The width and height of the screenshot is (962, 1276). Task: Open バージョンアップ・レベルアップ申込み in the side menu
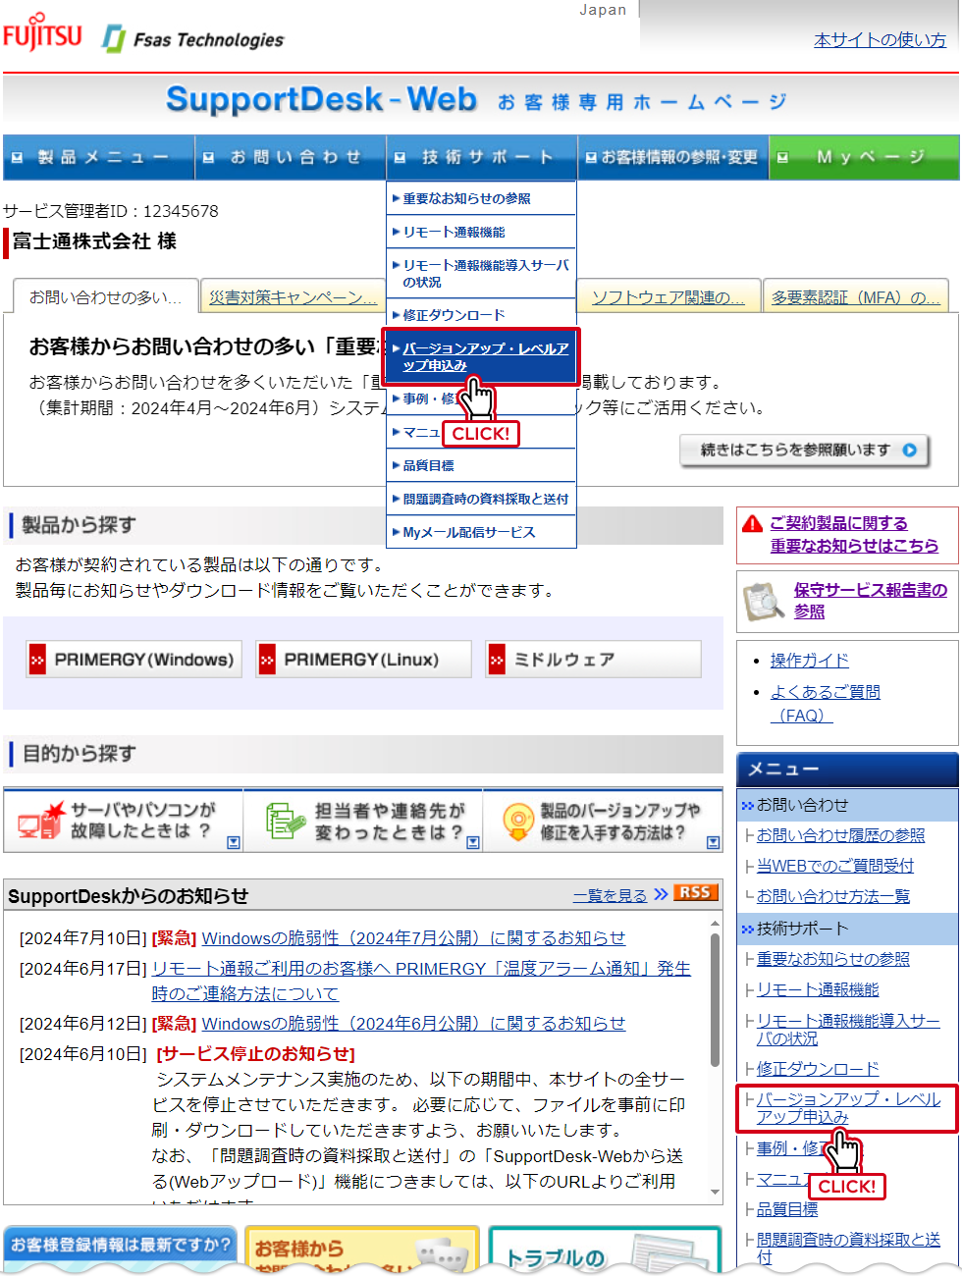848,1108
